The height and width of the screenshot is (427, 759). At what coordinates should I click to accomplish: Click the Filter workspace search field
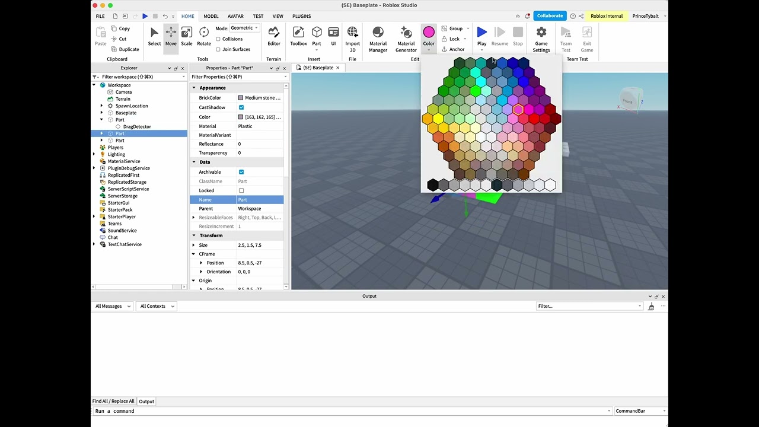139,77
